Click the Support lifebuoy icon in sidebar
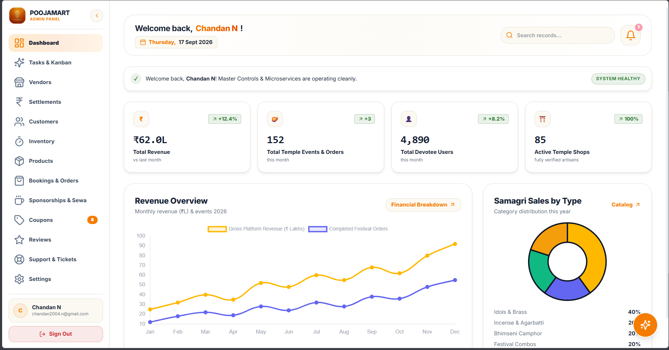Screen dimensions: 669x350 [x=19, y=259]
